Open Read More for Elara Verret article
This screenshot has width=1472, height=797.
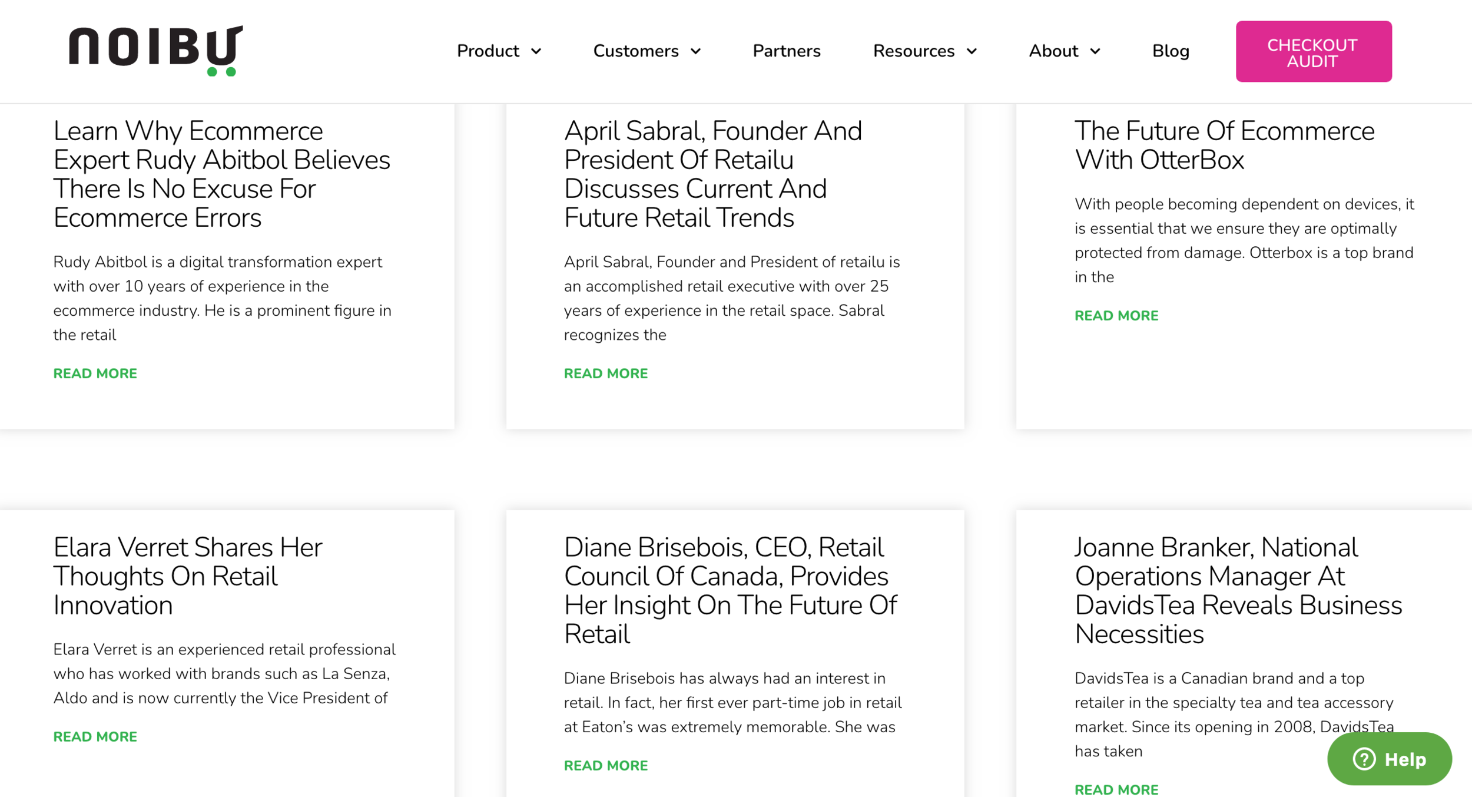[x=95, y=736]
